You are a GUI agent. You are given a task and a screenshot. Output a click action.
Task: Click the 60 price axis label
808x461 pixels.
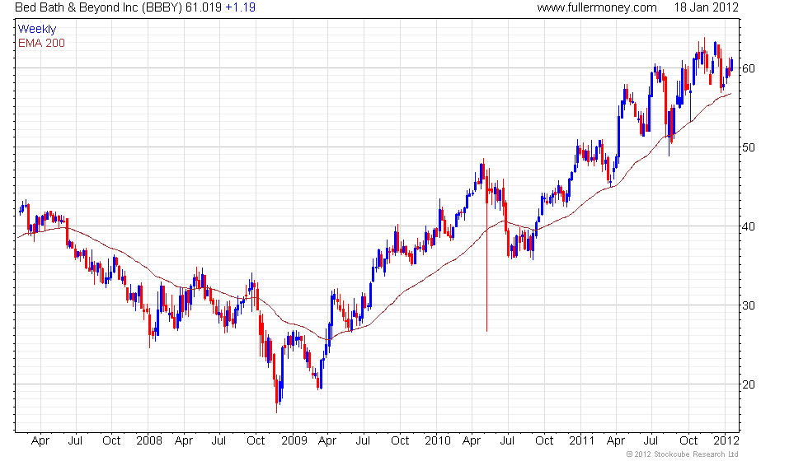pyautogui.click(x=749, y=68)
